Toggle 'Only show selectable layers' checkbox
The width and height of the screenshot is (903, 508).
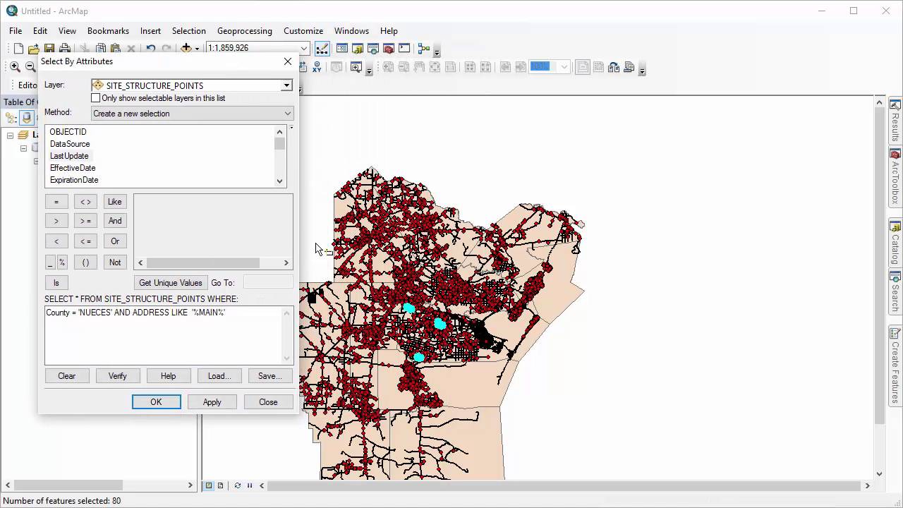tap(96, 98)
